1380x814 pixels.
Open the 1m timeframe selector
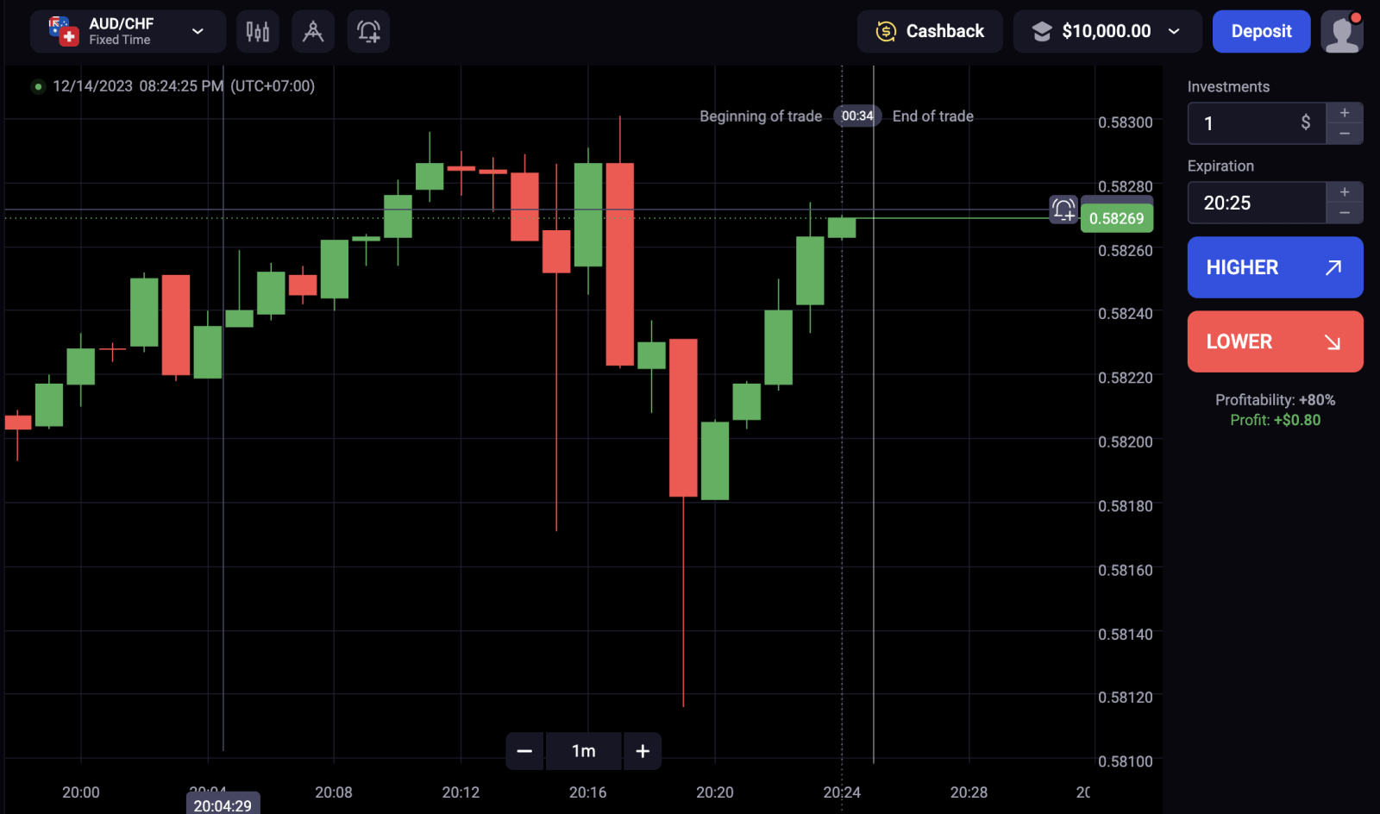[x=584, y=751]
